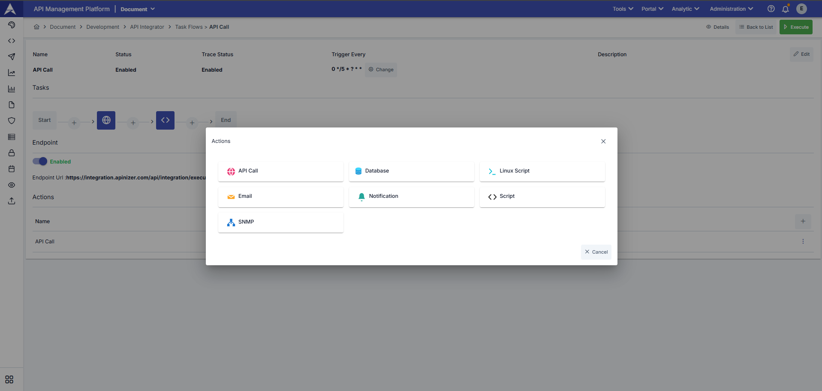Toggle the Endpoint Enabled switch
Viewport: 822px width, 391px height.
point(40,161)
